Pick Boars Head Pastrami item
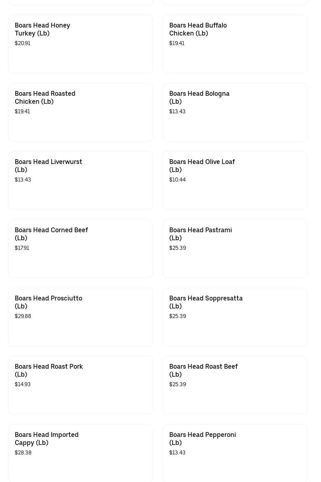 point(235,249)
